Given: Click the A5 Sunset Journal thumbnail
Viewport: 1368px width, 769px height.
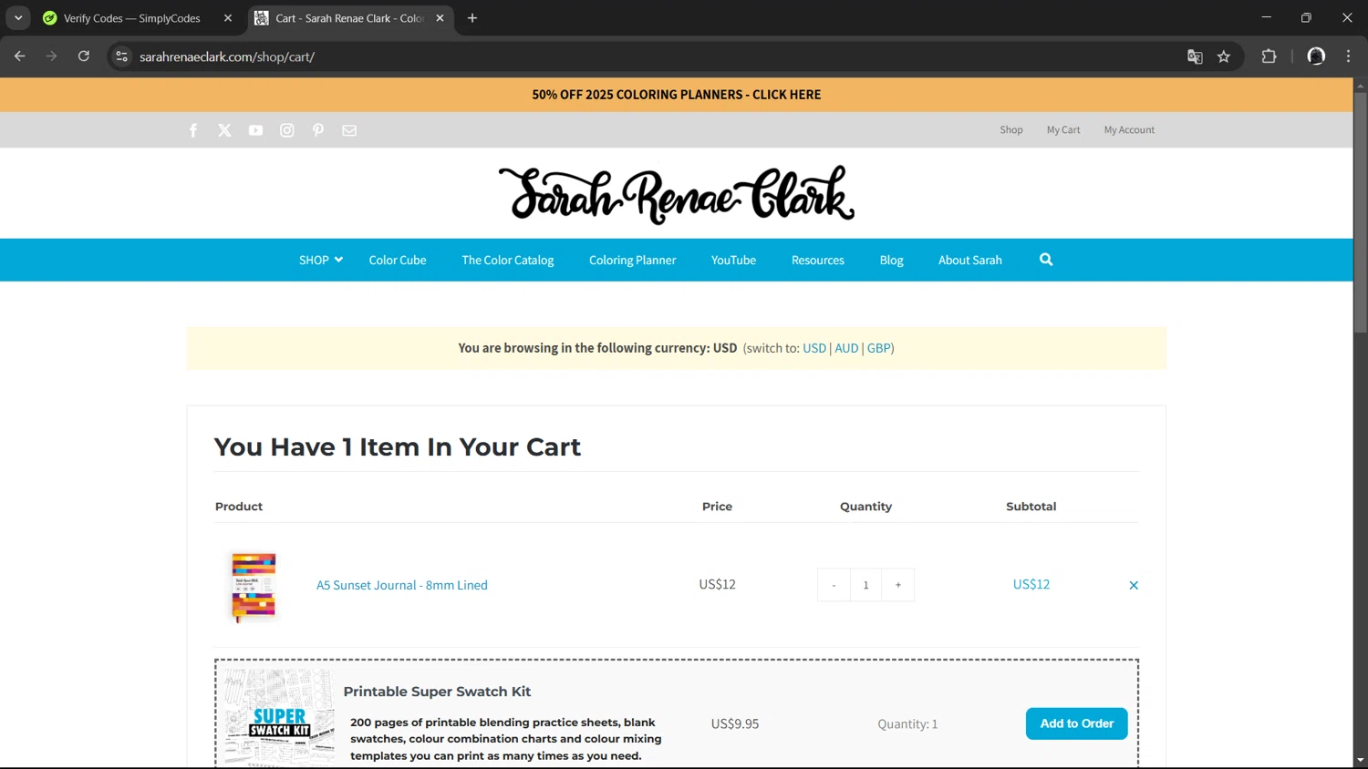Looking at the screenshot, I should point(254,586).
